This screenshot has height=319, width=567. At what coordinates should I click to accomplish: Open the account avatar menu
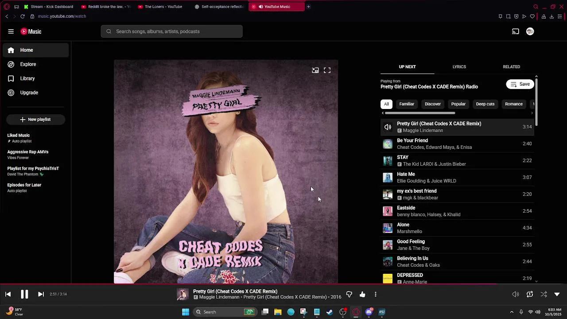pyautogui.click(x=530, y=31)
